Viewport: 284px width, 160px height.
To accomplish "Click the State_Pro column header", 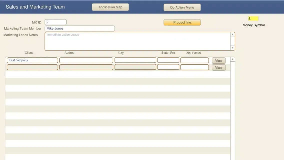I will (x=168, y=53).
